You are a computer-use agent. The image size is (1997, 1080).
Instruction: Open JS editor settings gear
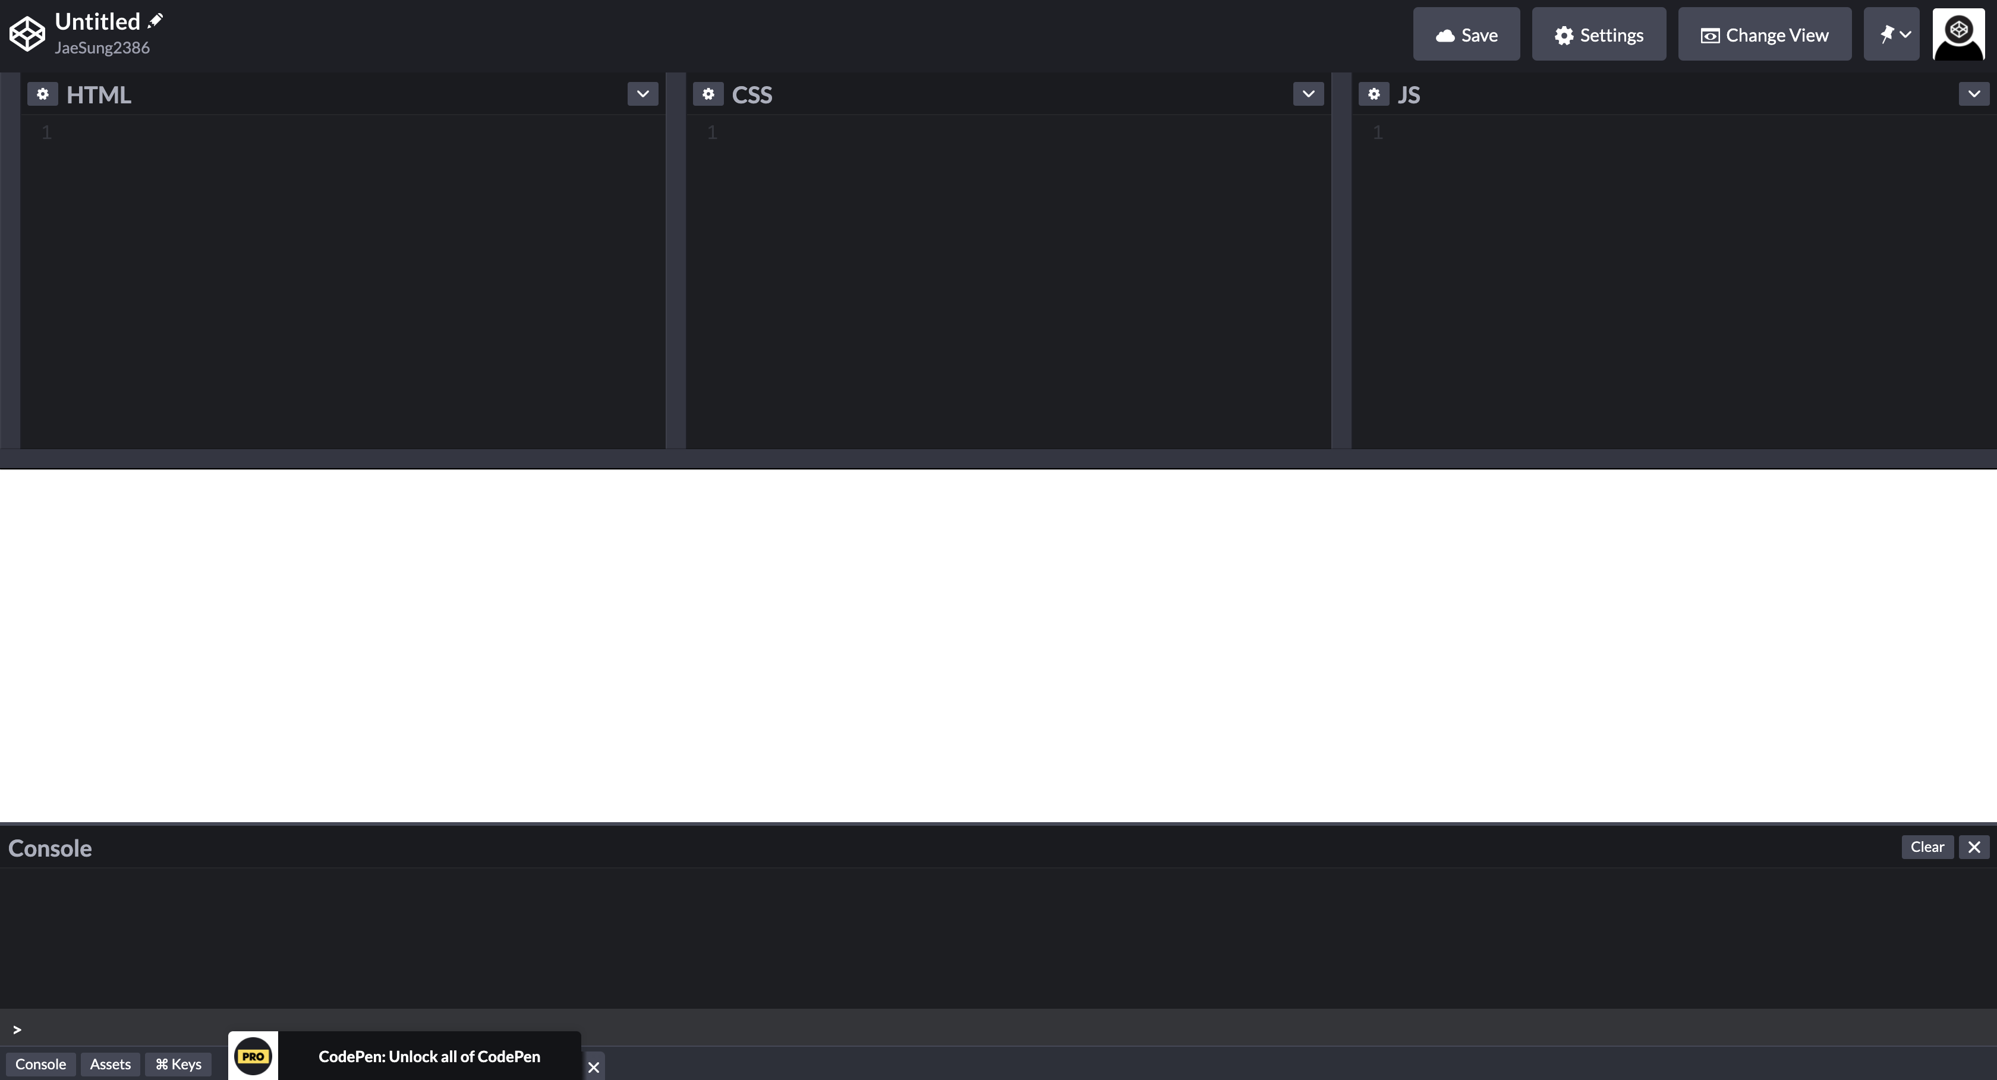1374,94
